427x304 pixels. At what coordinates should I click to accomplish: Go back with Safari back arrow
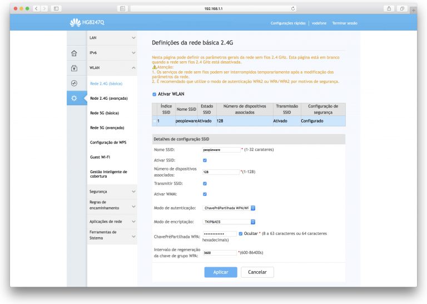coord(37,9)
